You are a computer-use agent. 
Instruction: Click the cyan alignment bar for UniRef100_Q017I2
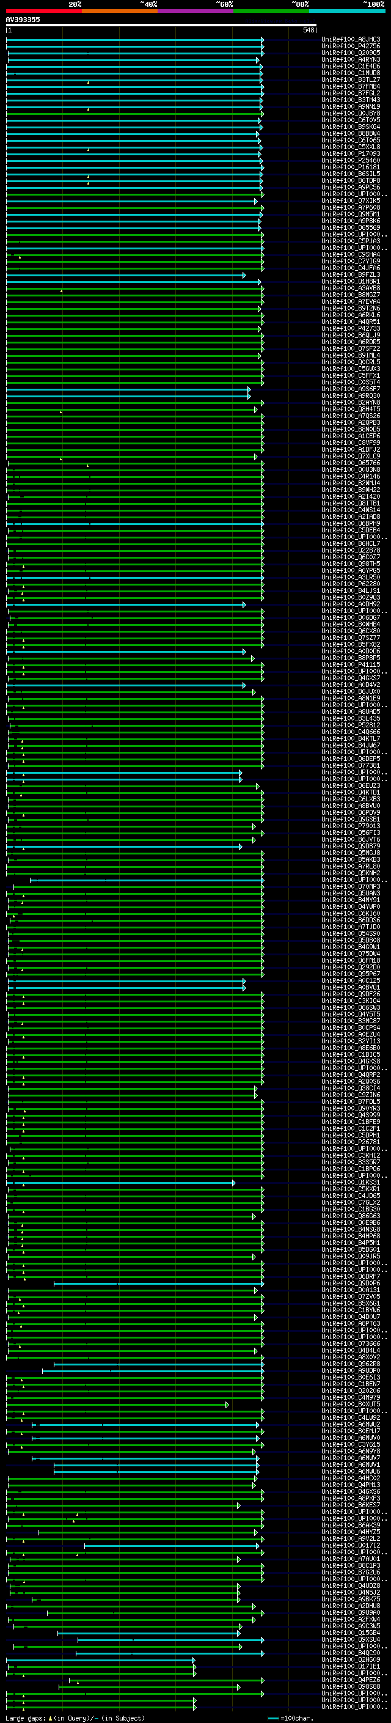pos(172,1545)
